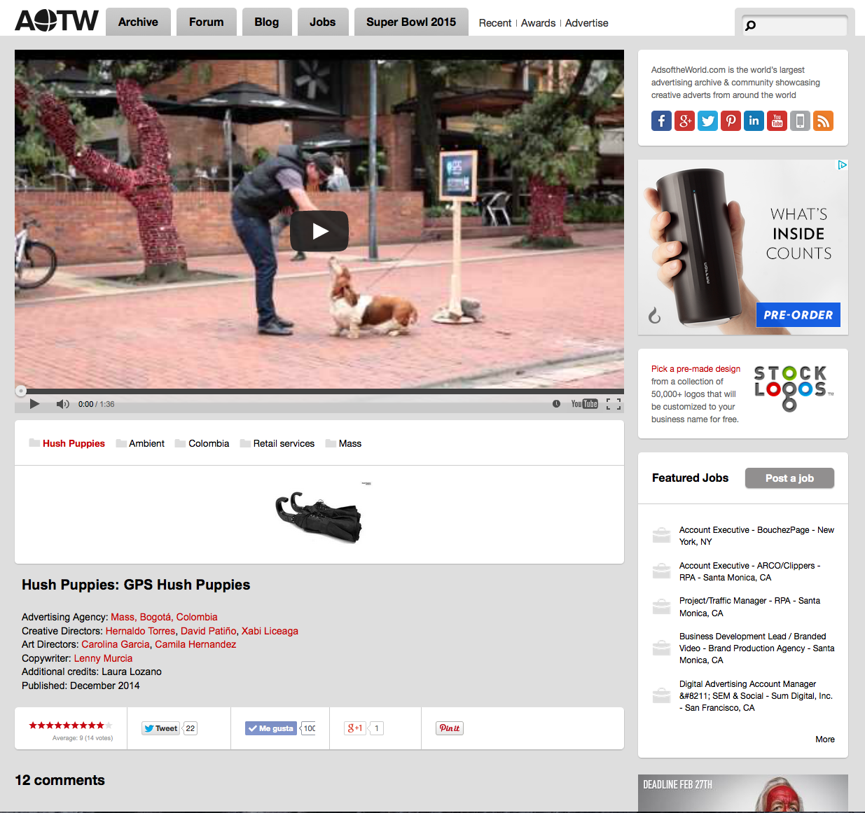The width and height of the screenshot is (865, 813).
Task: Open Carolina Garcia credit link
Action: (x=116, y=644)
